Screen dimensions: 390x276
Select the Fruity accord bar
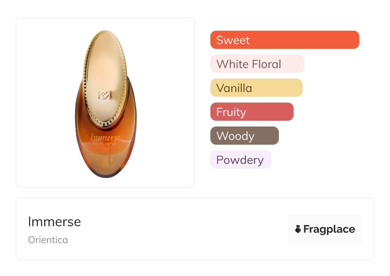tap(252, 112)
